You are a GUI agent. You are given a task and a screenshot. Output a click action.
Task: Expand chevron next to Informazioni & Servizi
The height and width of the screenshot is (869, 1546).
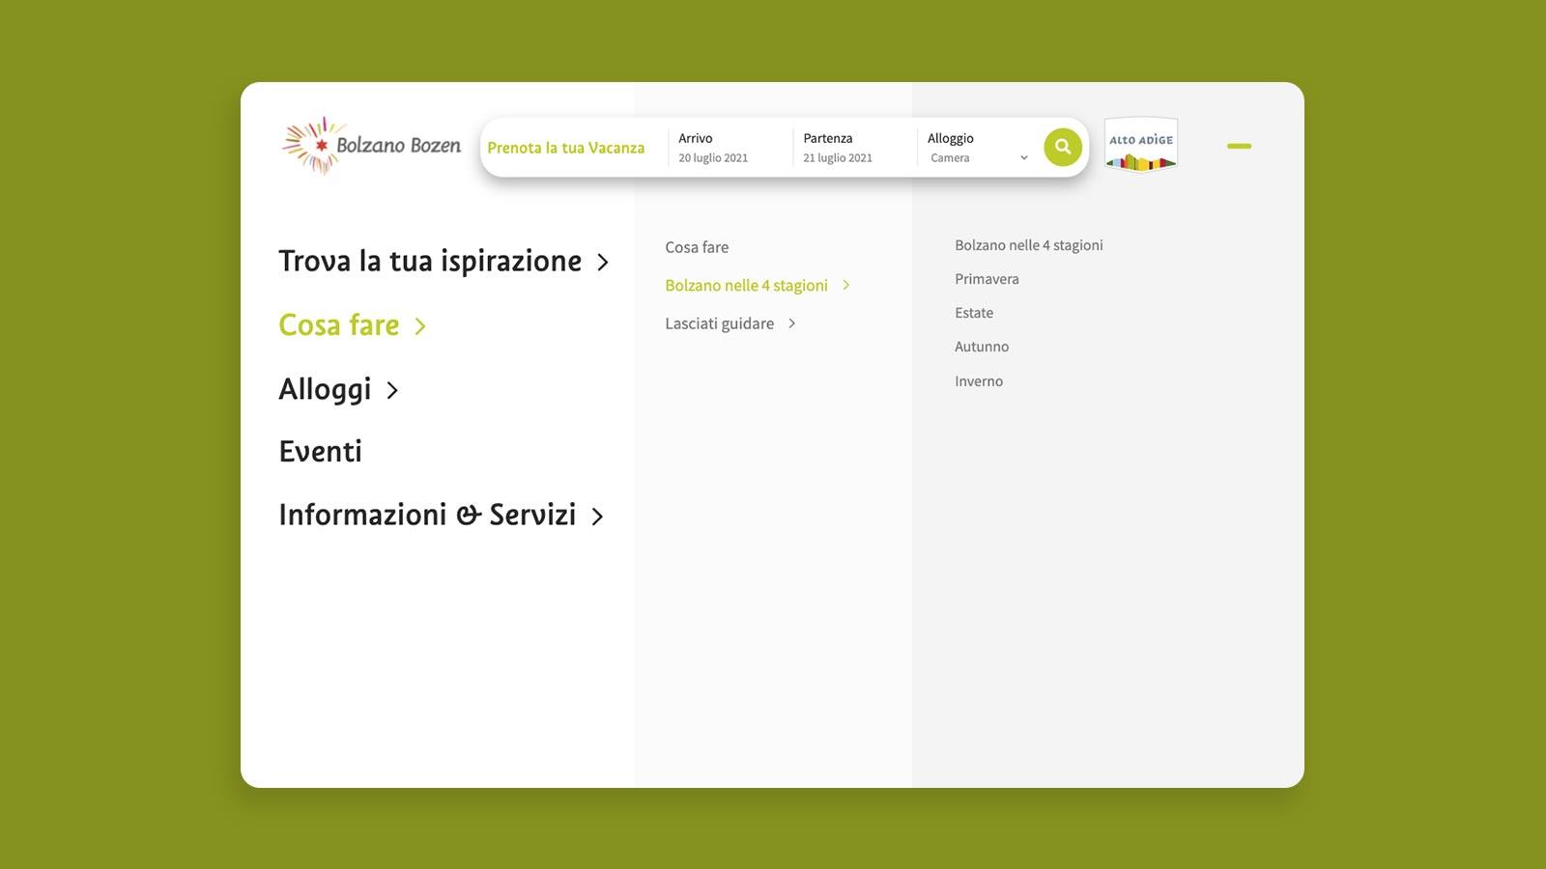click(x=597, y=517)
